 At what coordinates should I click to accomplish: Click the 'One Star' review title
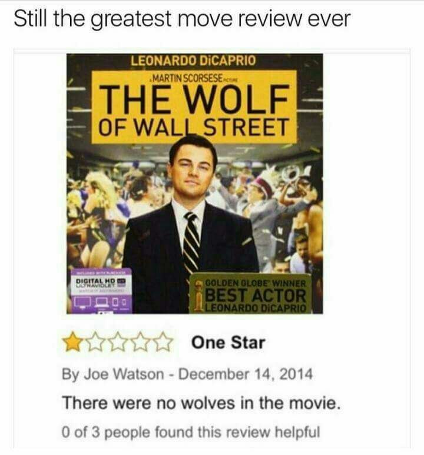click(228, 343)
